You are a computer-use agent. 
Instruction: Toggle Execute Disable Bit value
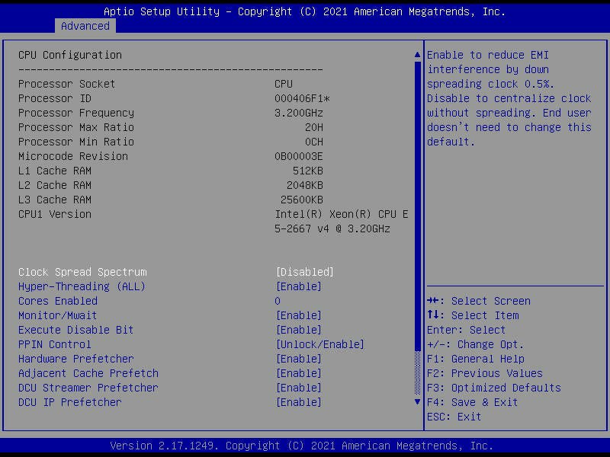[x=298, y=330]
